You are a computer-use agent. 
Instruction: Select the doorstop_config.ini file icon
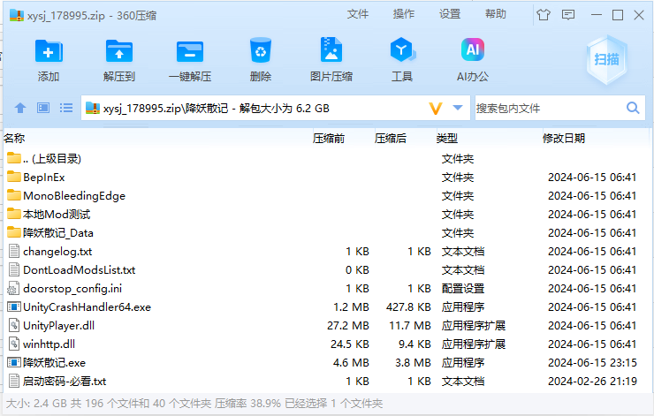click(x=14, y=289)
